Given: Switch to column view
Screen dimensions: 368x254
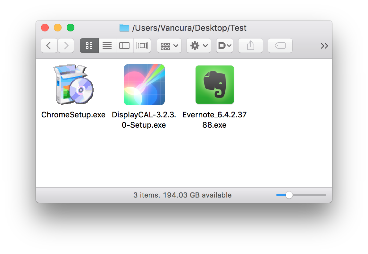Looking at the screenshot, I should (x=124, y=46).
